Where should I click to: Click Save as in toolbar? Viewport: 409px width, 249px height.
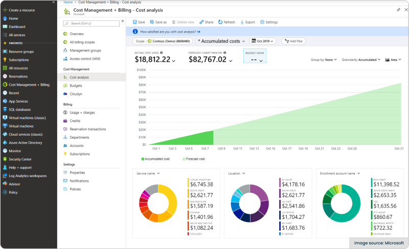(x=158, y=22)
